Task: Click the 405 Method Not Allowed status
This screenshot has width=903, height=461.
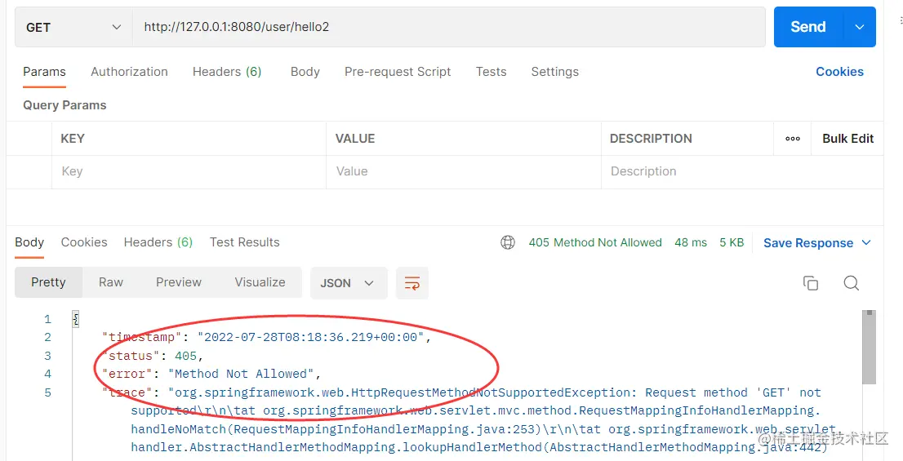Action: [595, 243]
